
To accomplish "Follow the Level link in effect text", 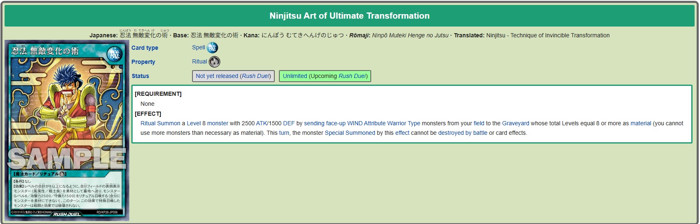I will (194, 123).
